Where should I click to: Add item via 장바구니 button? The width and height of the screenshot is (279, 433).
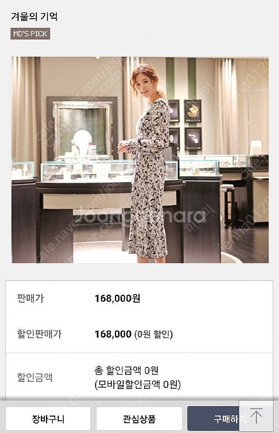pyautogui.click(x=48, y=419)
